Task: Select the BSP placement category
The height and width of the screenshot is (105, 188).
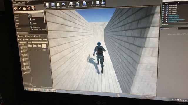Action: pos(17,26)
